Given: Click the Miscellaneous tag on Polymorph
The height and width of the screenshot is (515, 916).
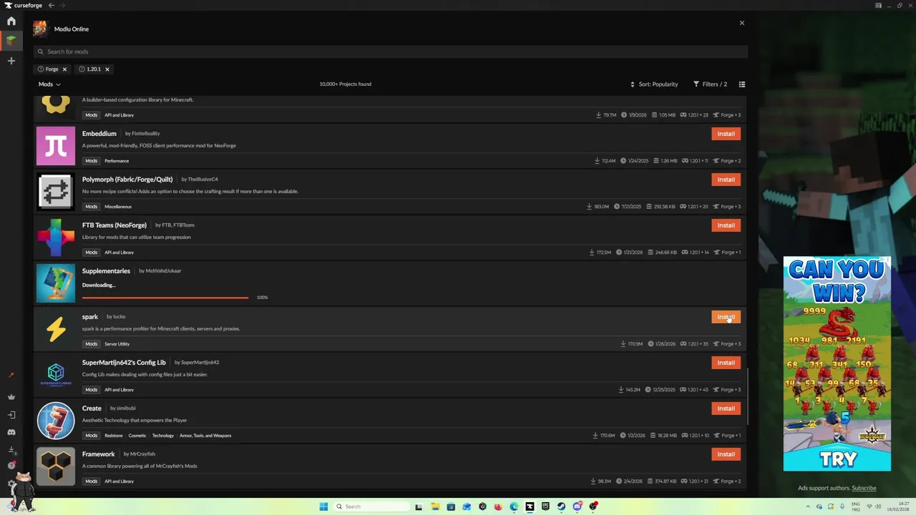Looking at the screenshot, I should [x=118, y=207].
